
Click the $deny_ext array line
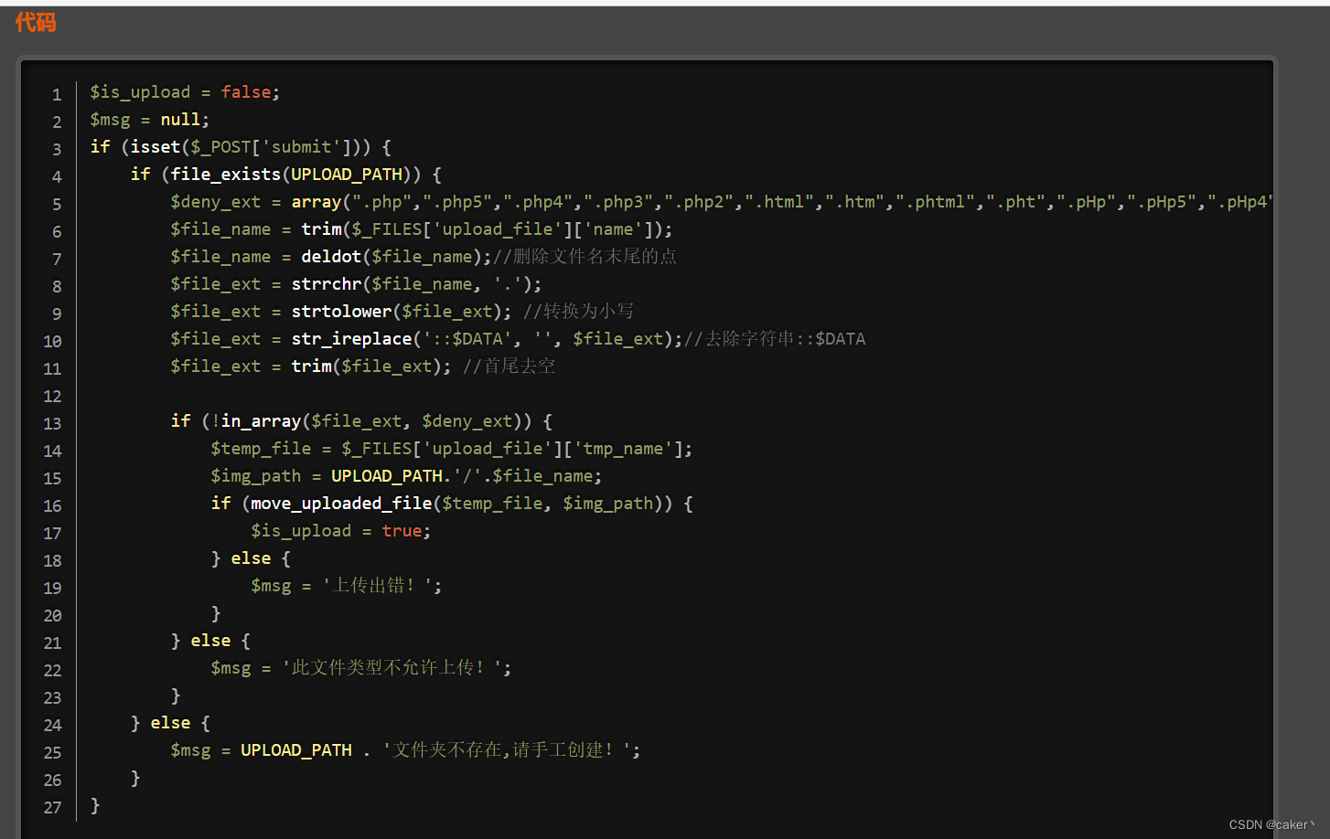click(722, 202)
